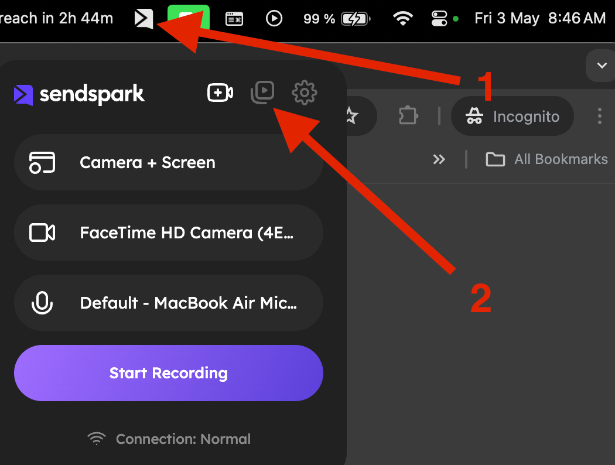Open the video library icon
The image size is (615, 465).
point(262,93)
